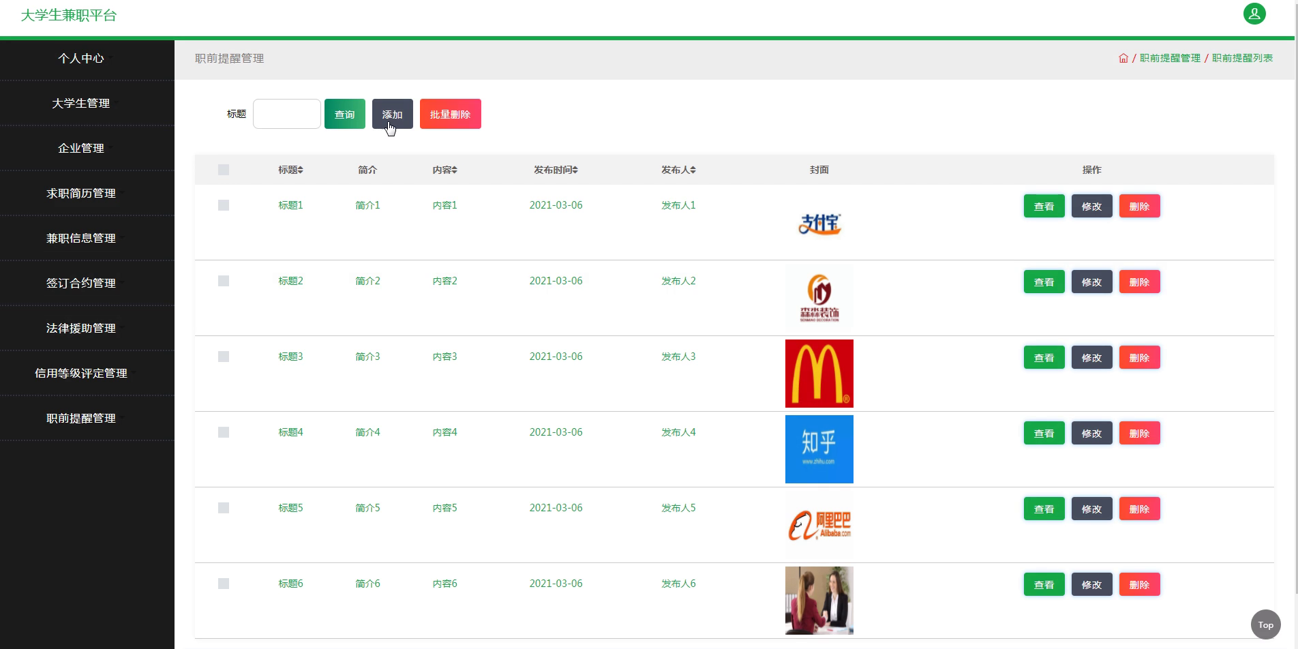Open the Alibaba cover image
Viewport: 1298px width, 649px height.
click(x=819, y=525)
